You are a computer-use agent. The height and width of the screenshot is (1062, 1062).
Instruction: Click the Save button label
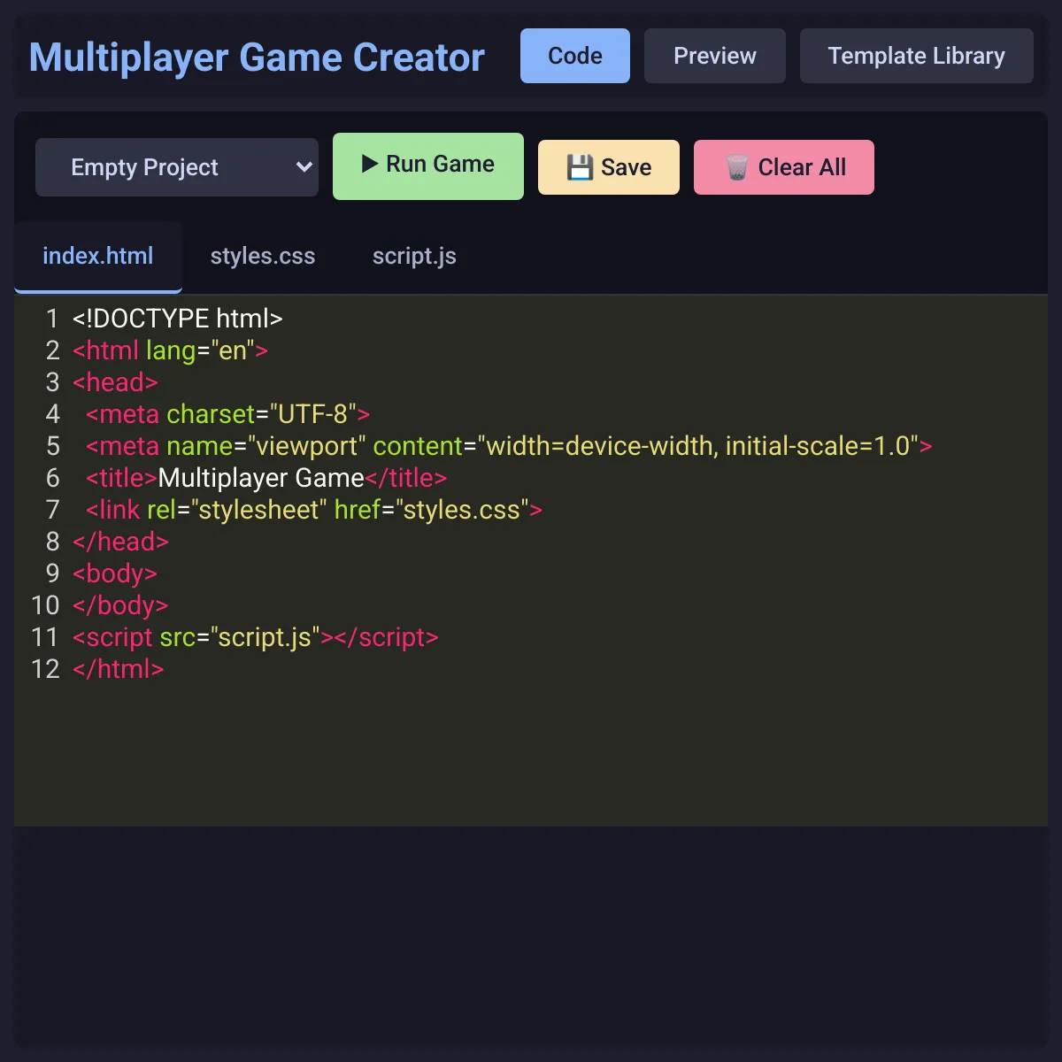[626, 167]
